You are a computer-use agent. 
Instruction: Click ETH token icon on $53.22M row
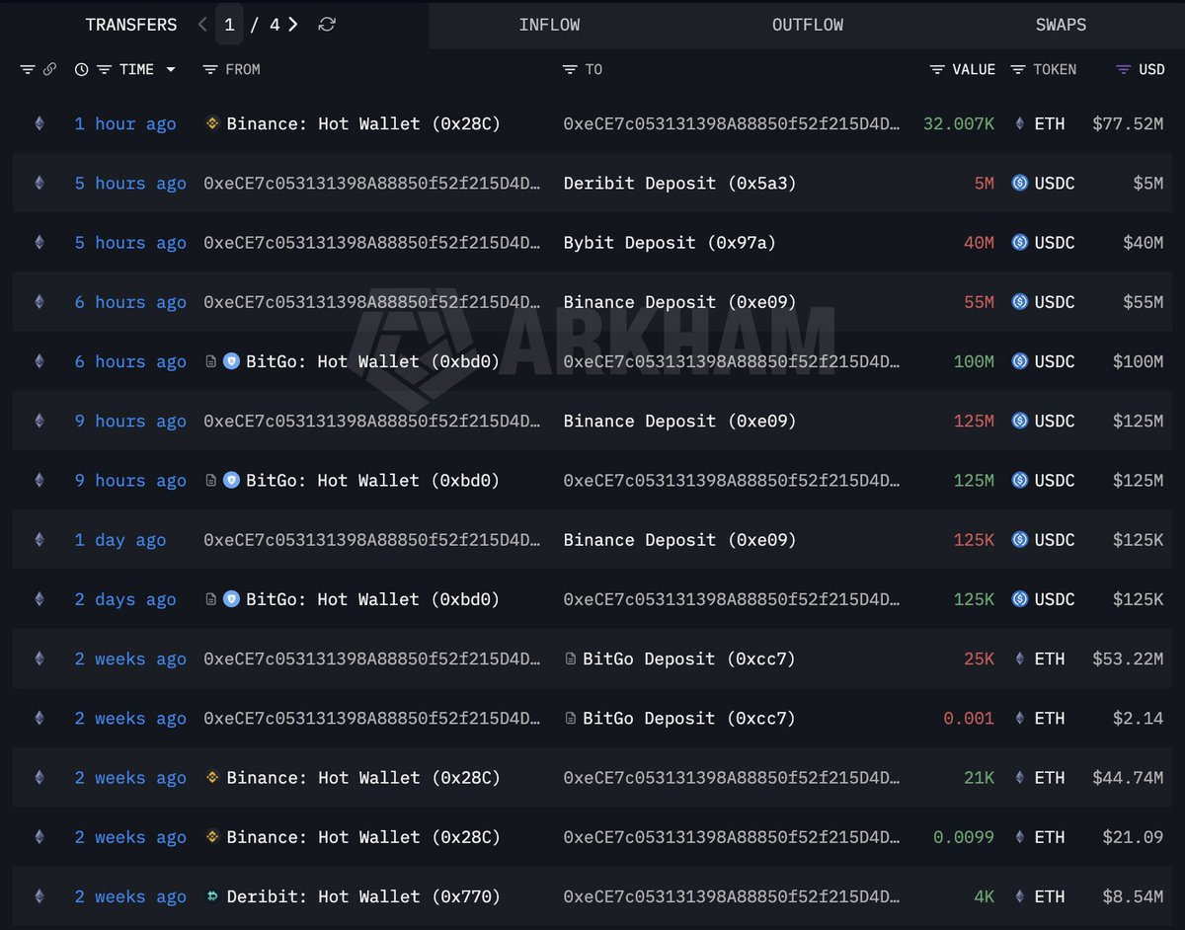[x=1020, y=659]
